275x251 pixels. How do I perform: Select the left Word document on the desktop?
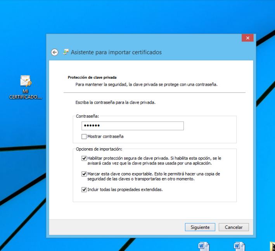[x=204, y=246]
